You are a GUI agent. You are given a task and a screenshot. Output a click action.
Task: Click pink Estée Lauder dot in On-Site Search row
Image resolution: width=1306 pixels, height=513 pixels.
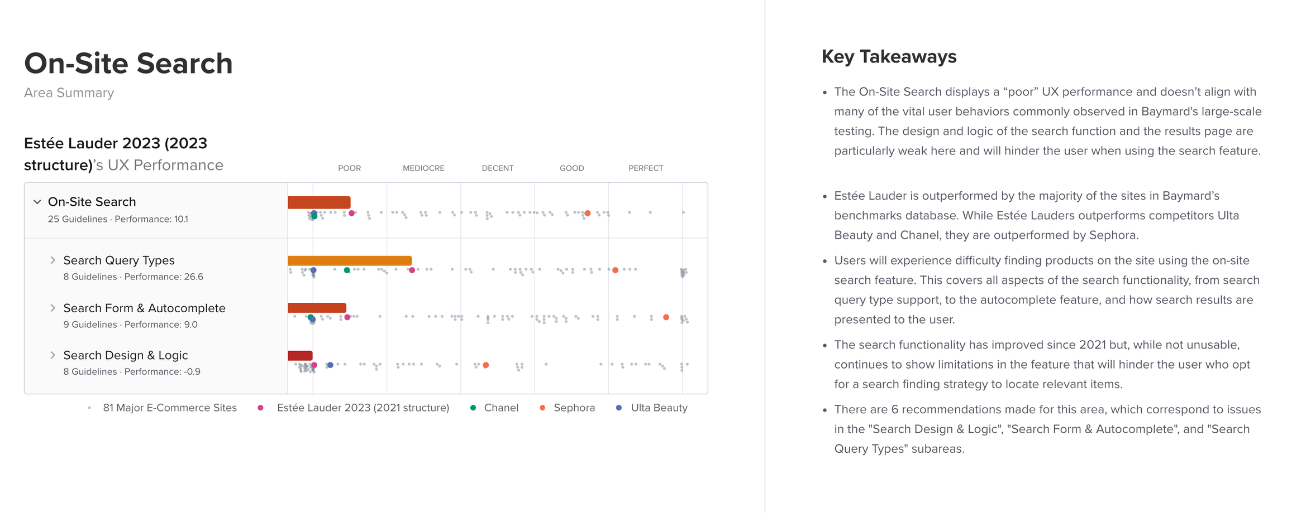tap(351, 213)
